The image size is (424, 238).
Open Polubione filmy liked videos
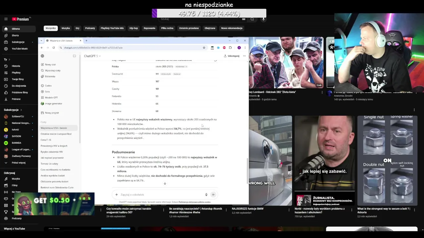click(20, 93)
